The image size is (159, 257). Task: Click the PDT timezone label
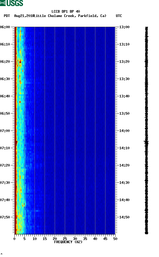click(x=7, y=16)
